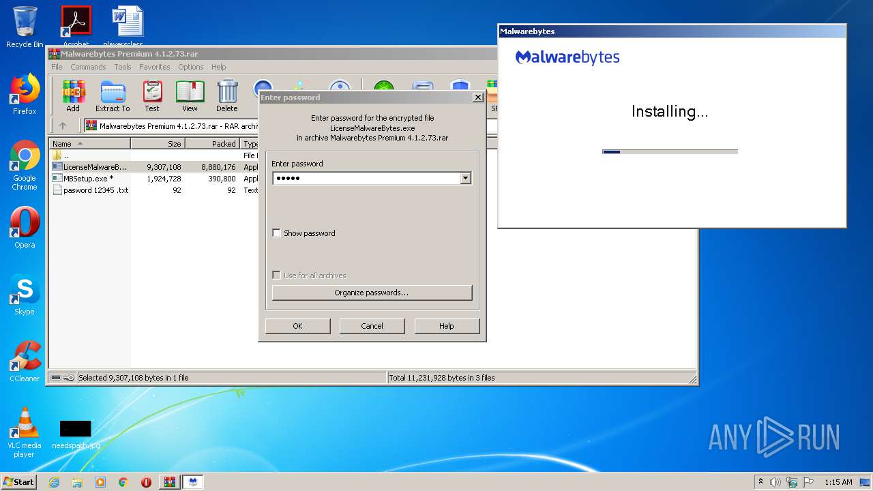Click the Test archive toolbar icon
This screenshot has height=491, width=873.
pos(152,95)
